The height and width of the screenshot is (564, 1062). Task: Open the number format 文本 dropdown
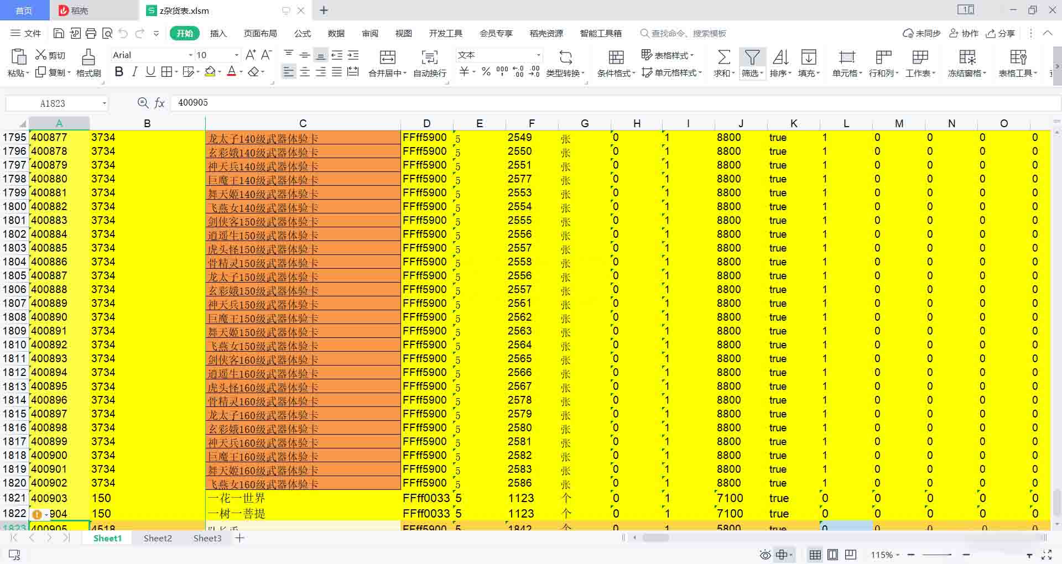[538, 55]
